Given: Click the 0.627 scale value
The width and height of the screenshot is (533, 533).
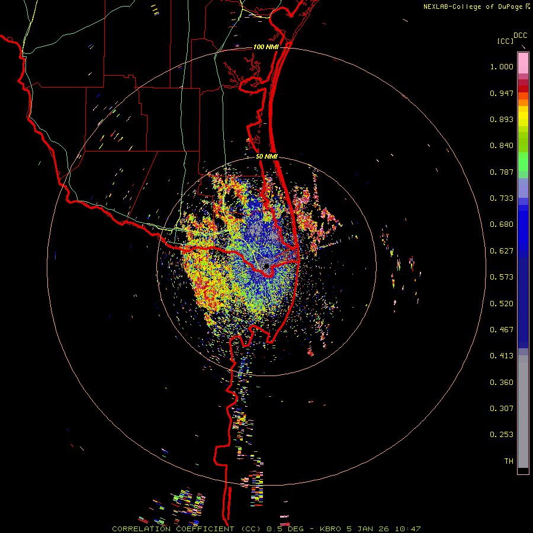Looking at the screenshot, I should [502, 251].
